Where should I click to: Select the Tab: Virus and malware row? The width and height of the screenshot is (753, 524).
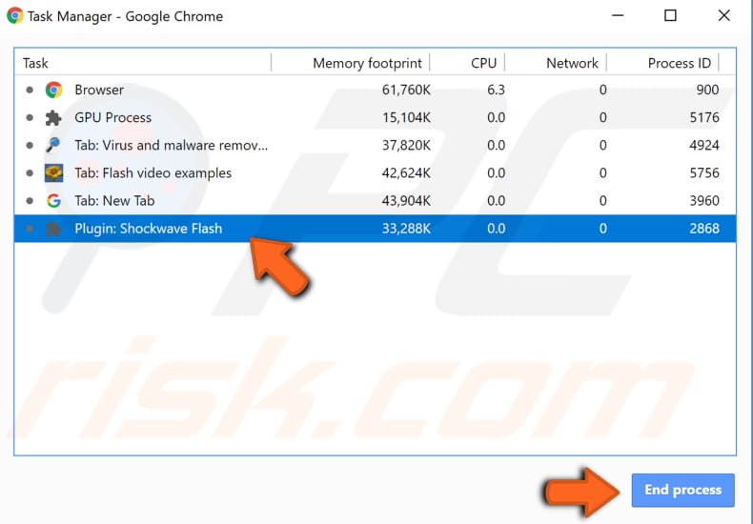(x=375, y=145)
